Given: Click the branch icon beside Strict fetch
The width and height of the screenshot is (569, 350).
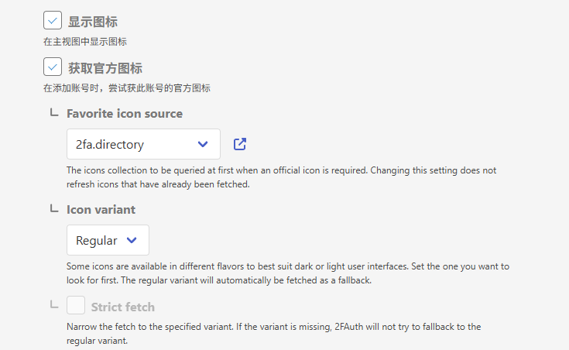Looking at the screenshot, I should coord(53,305).
